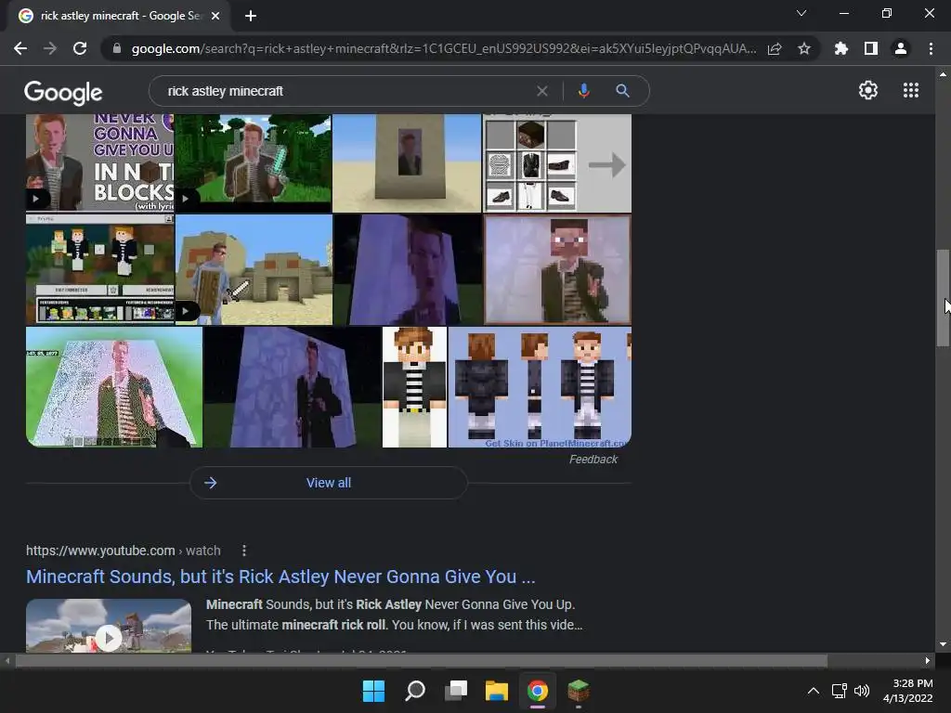
Task: Open PlanetMinecraft skin views image
Action: coord(540,387)
